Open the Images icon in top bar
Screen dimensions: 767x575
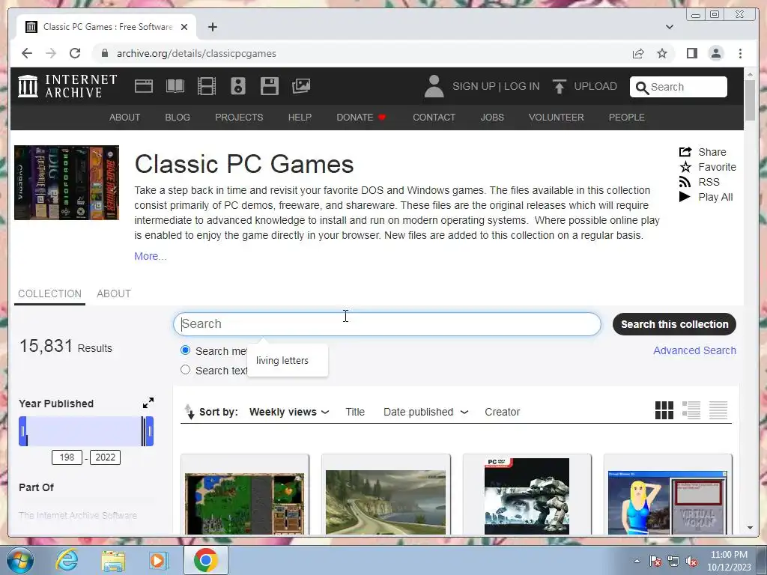(301, 86)
